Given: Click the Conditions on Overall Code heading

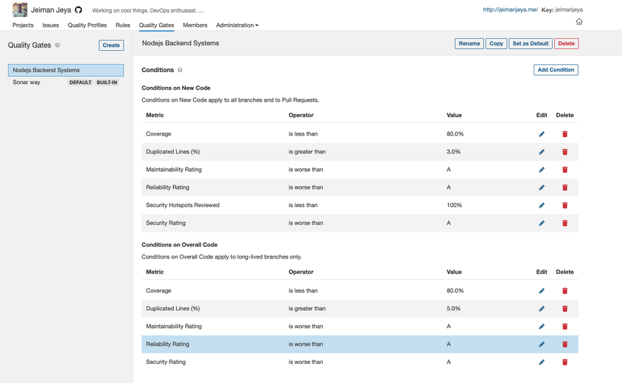Looking at the screenshot, I should (180, 244).
